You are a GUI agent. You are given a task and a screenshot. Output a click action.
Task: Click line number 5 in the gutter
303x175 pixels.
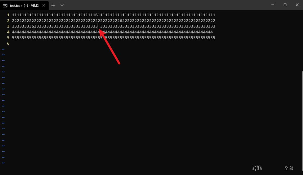tap(8, 37)
